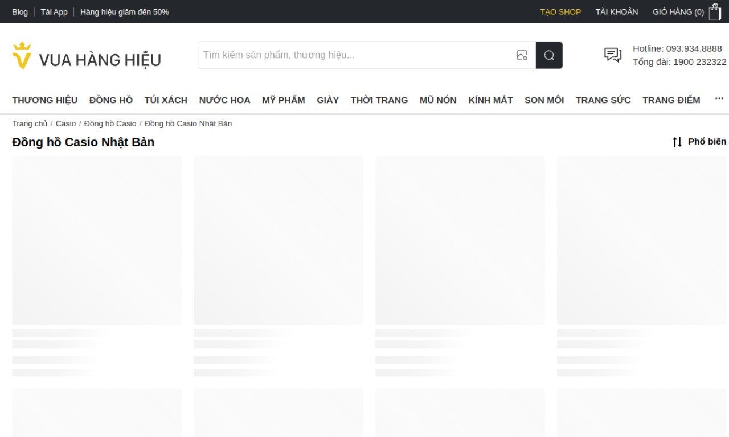Open the shopping bag cart icon
This screenshot has width=729, height=437.
(715, 11)
